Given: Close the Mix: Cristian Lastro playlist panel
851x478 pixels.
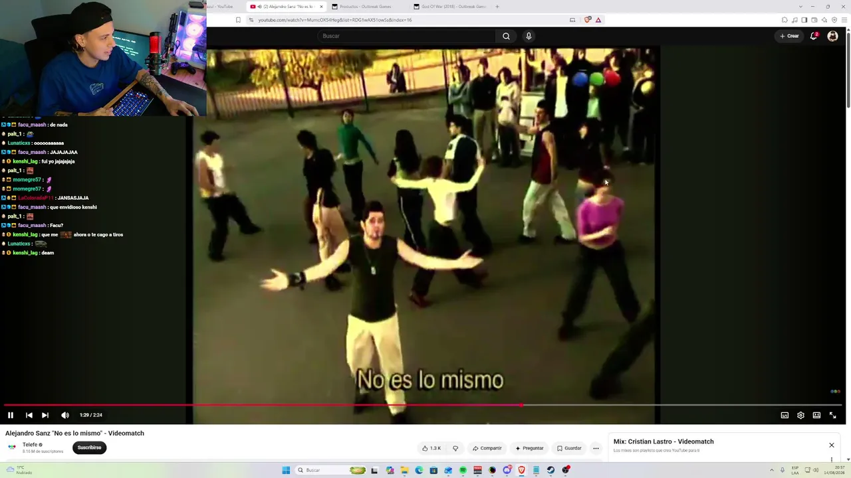Looking at the screenshot, I should [x=831, y=445].
